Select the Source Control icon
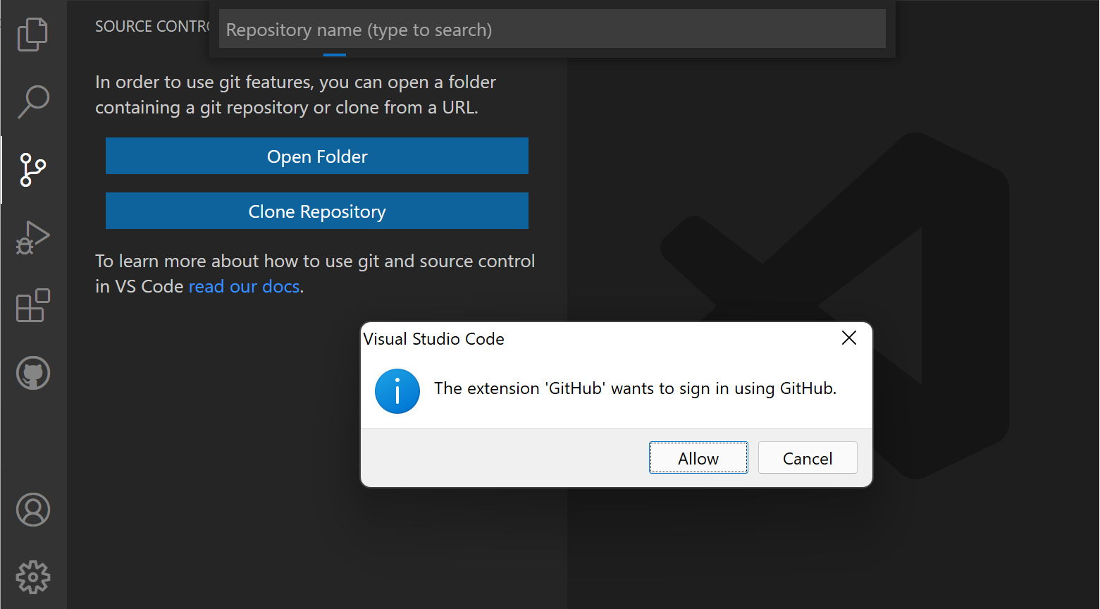1100x609 pixels. (32, 169)
